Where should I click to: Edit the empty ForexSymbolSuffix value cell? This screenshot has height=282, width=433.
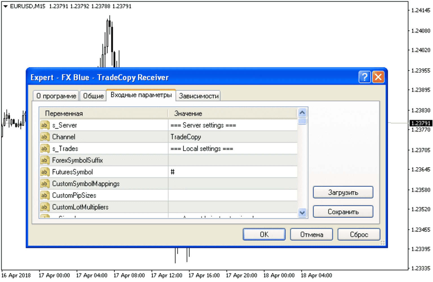233,160
